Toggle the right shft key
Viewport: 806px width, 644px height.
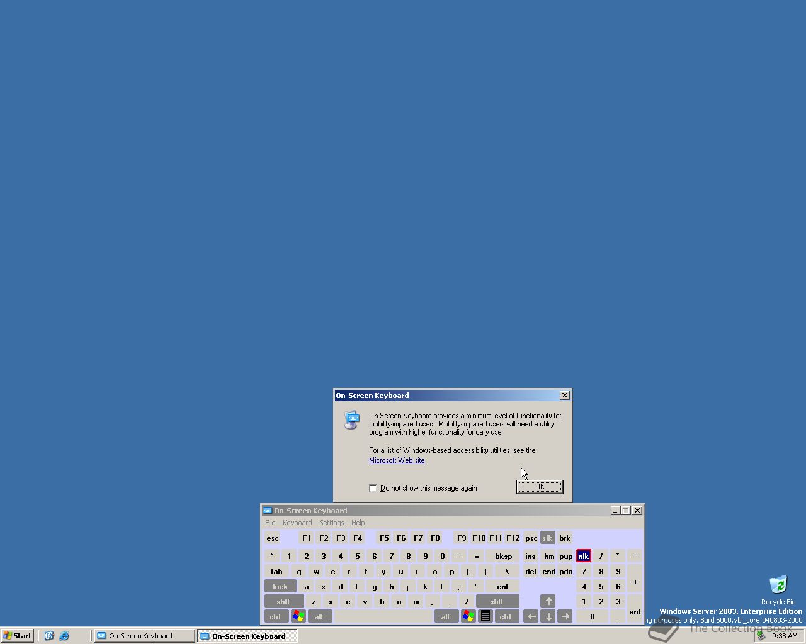point(497,601)
